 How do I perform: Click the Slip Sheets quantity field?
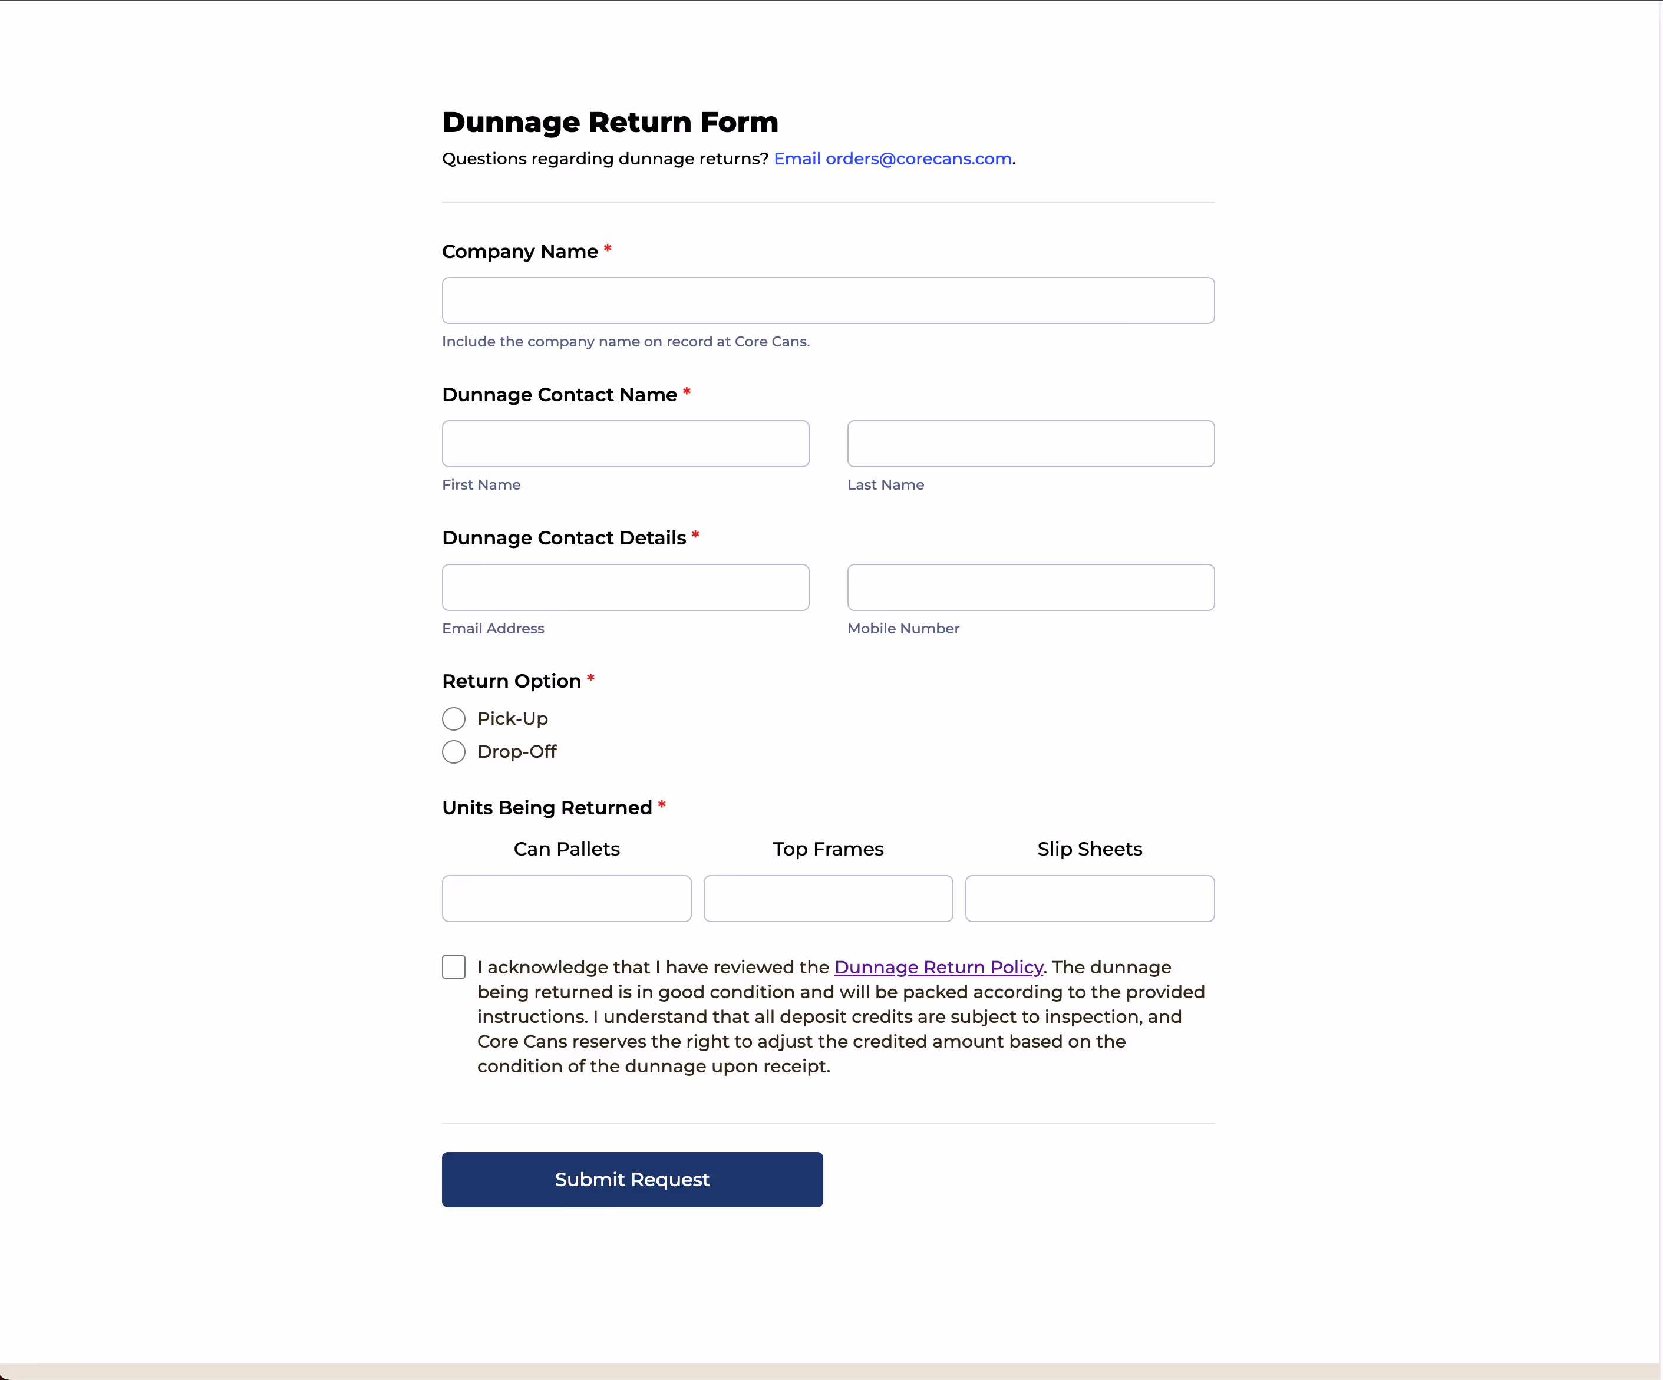coord(1090,898)
